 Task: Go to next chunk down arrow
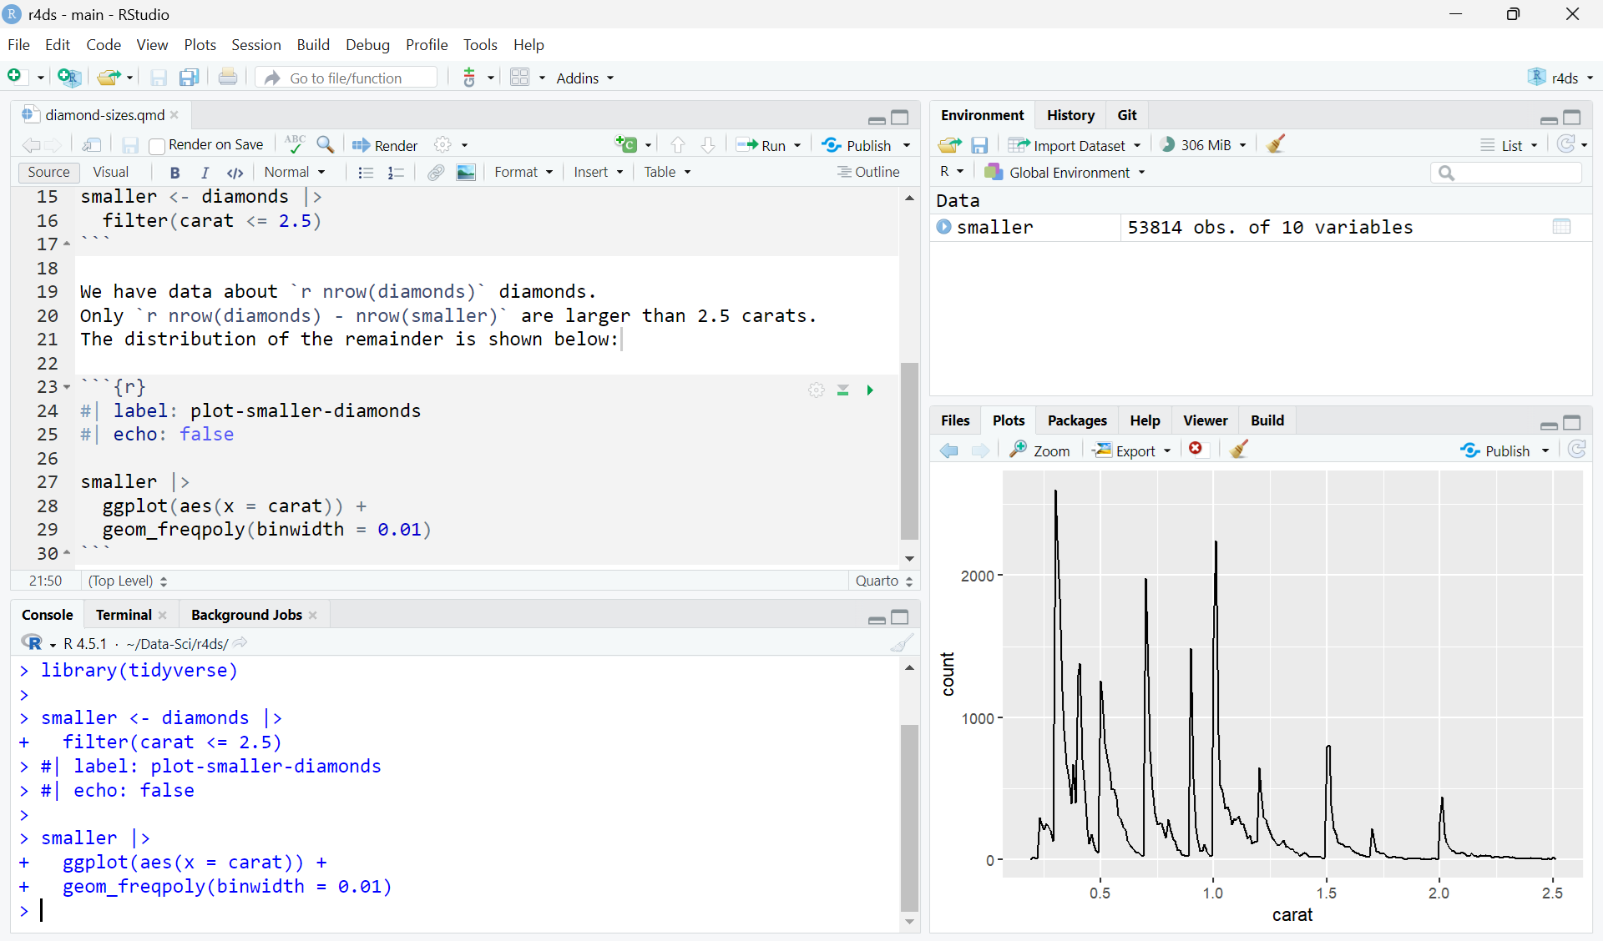708,145
